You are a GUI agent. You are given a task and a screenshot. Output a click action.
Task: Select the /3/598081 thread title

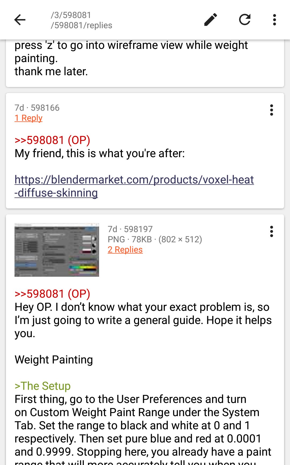click(71, 15)
